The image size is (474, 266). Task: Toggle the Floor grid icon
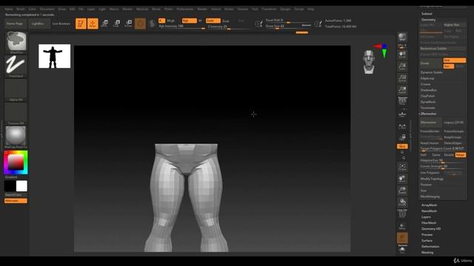pyautogui.click(x=402, y=114)
